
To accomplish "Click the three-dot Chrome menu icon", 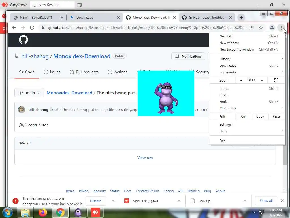I will tap(281, 28).
